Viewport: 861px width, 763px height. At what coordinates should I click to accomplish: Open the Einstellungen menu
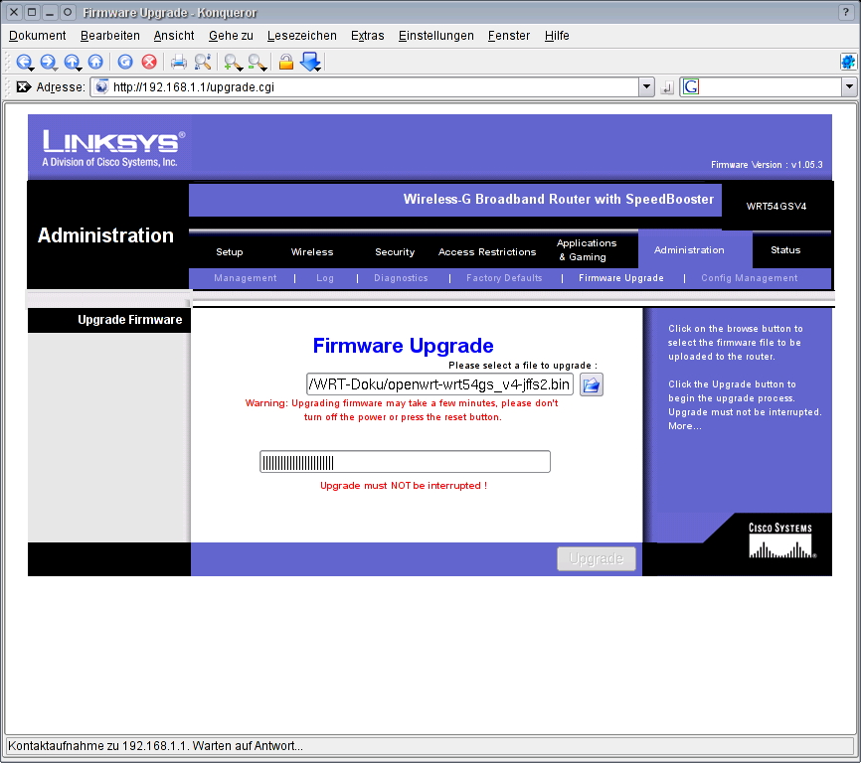tap(436, 36)
